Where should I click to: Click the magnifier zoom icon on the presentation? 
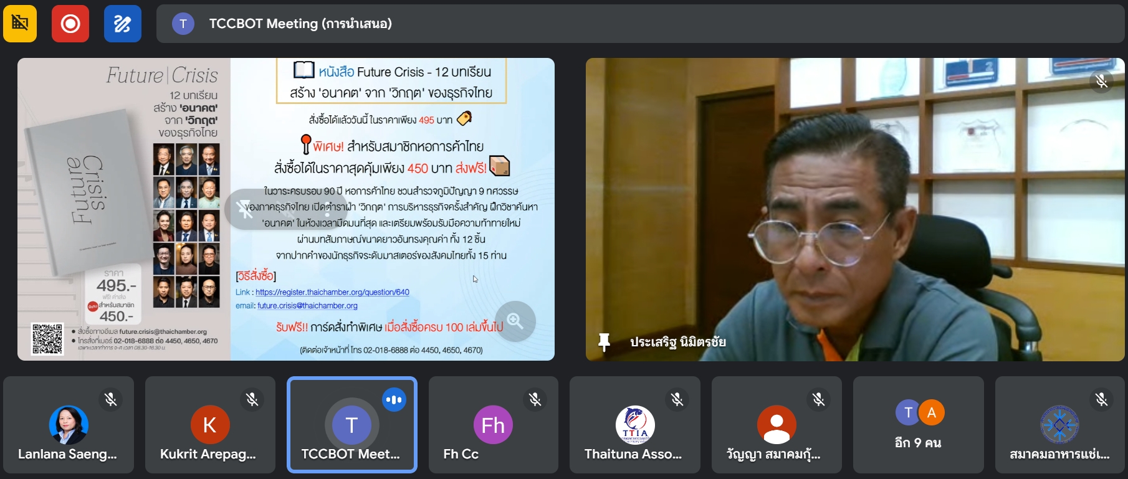coord(515,321)
